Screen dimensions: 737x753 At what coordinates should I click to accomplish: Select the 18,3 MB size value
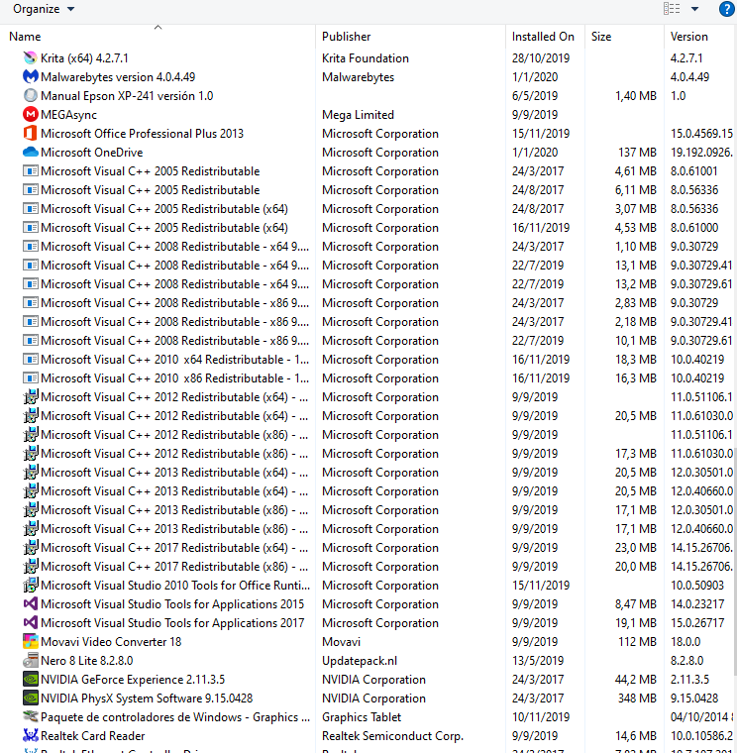pyautogui.click(x=636, y=360)
